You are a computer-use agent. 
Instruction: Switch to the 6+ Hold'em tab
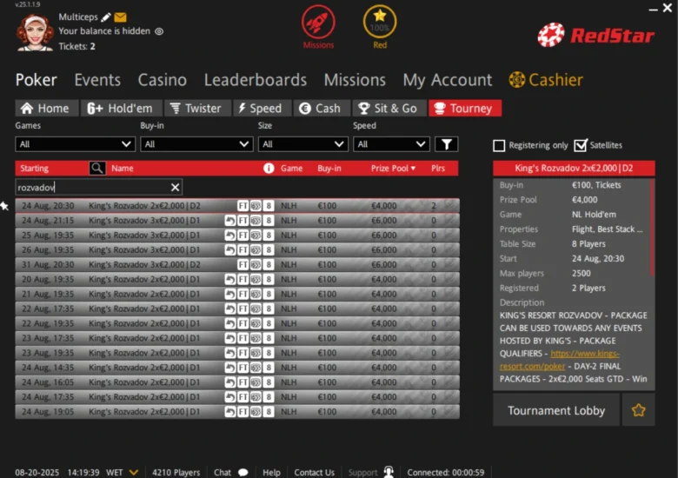point(122,108)
